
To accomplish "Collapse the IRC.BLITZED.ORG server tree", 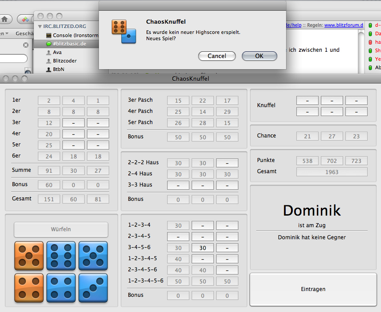I will point(40,27).
